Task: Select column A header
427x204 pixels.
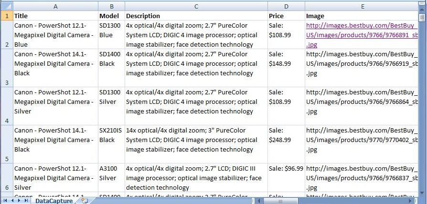Action: pyautogui.click(x=55, y=6)
